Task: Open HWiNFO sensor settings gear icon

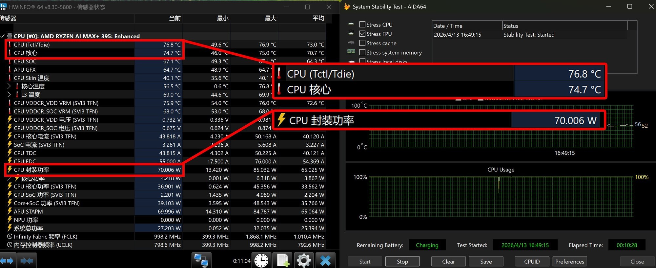Action: coord(304,261)
